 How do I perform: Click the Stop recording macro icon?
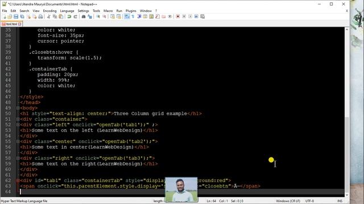tap(184, 16)
